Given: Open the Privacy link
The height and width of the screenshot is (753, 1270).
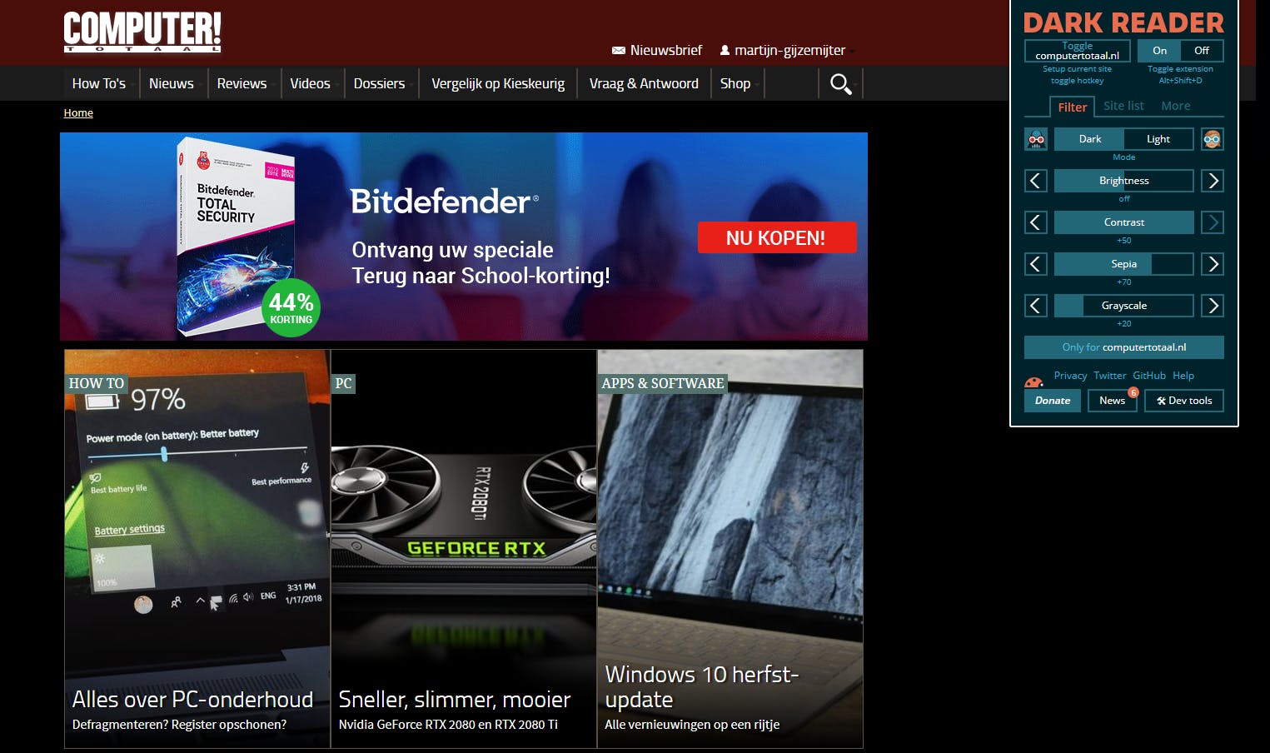Looking at the screenshot, I should pos(1070,376).
